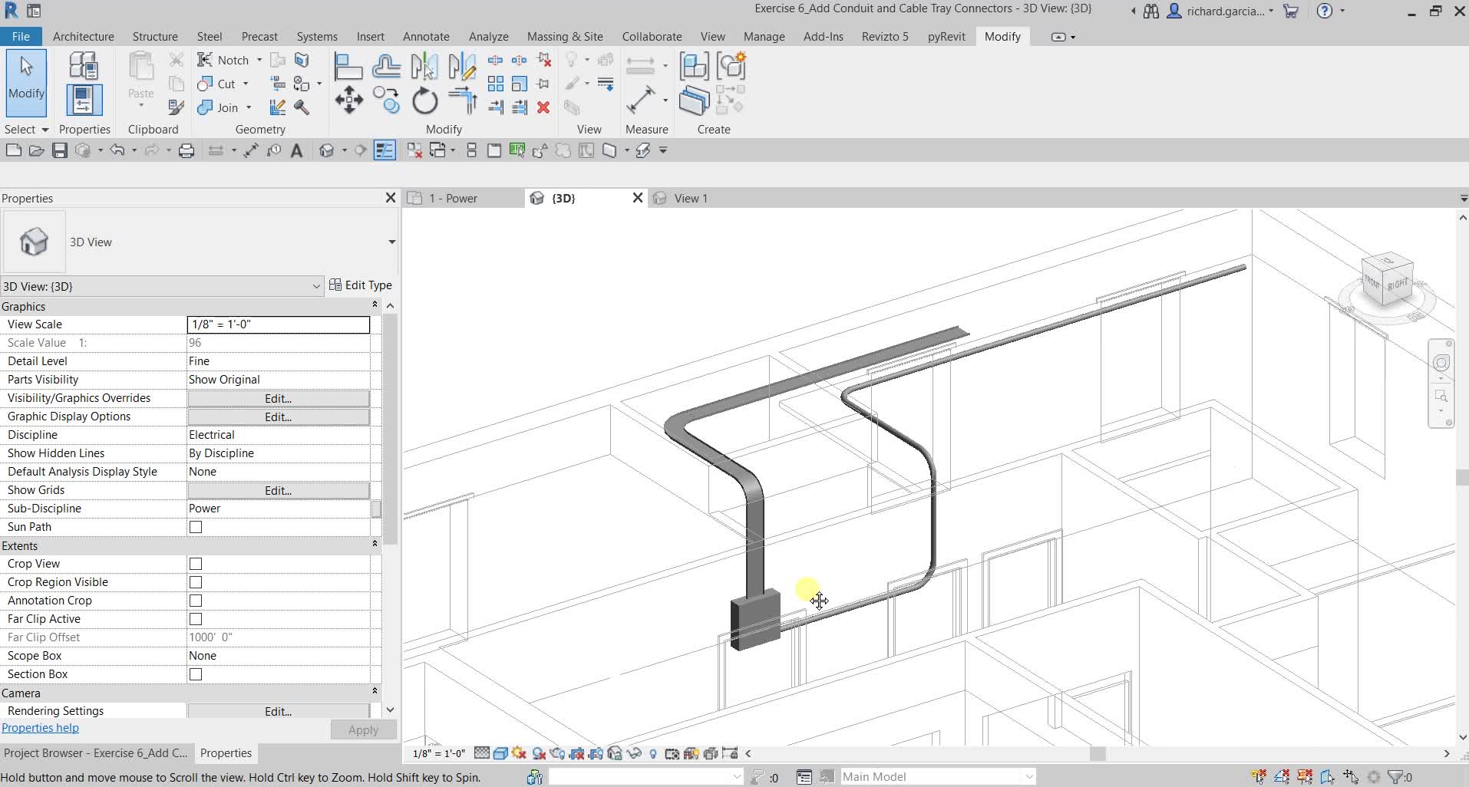The width and height of the screenshot is (1469, 787).
Task: Enable Crop View in the Extents section
Action: [x=195, y=563]
